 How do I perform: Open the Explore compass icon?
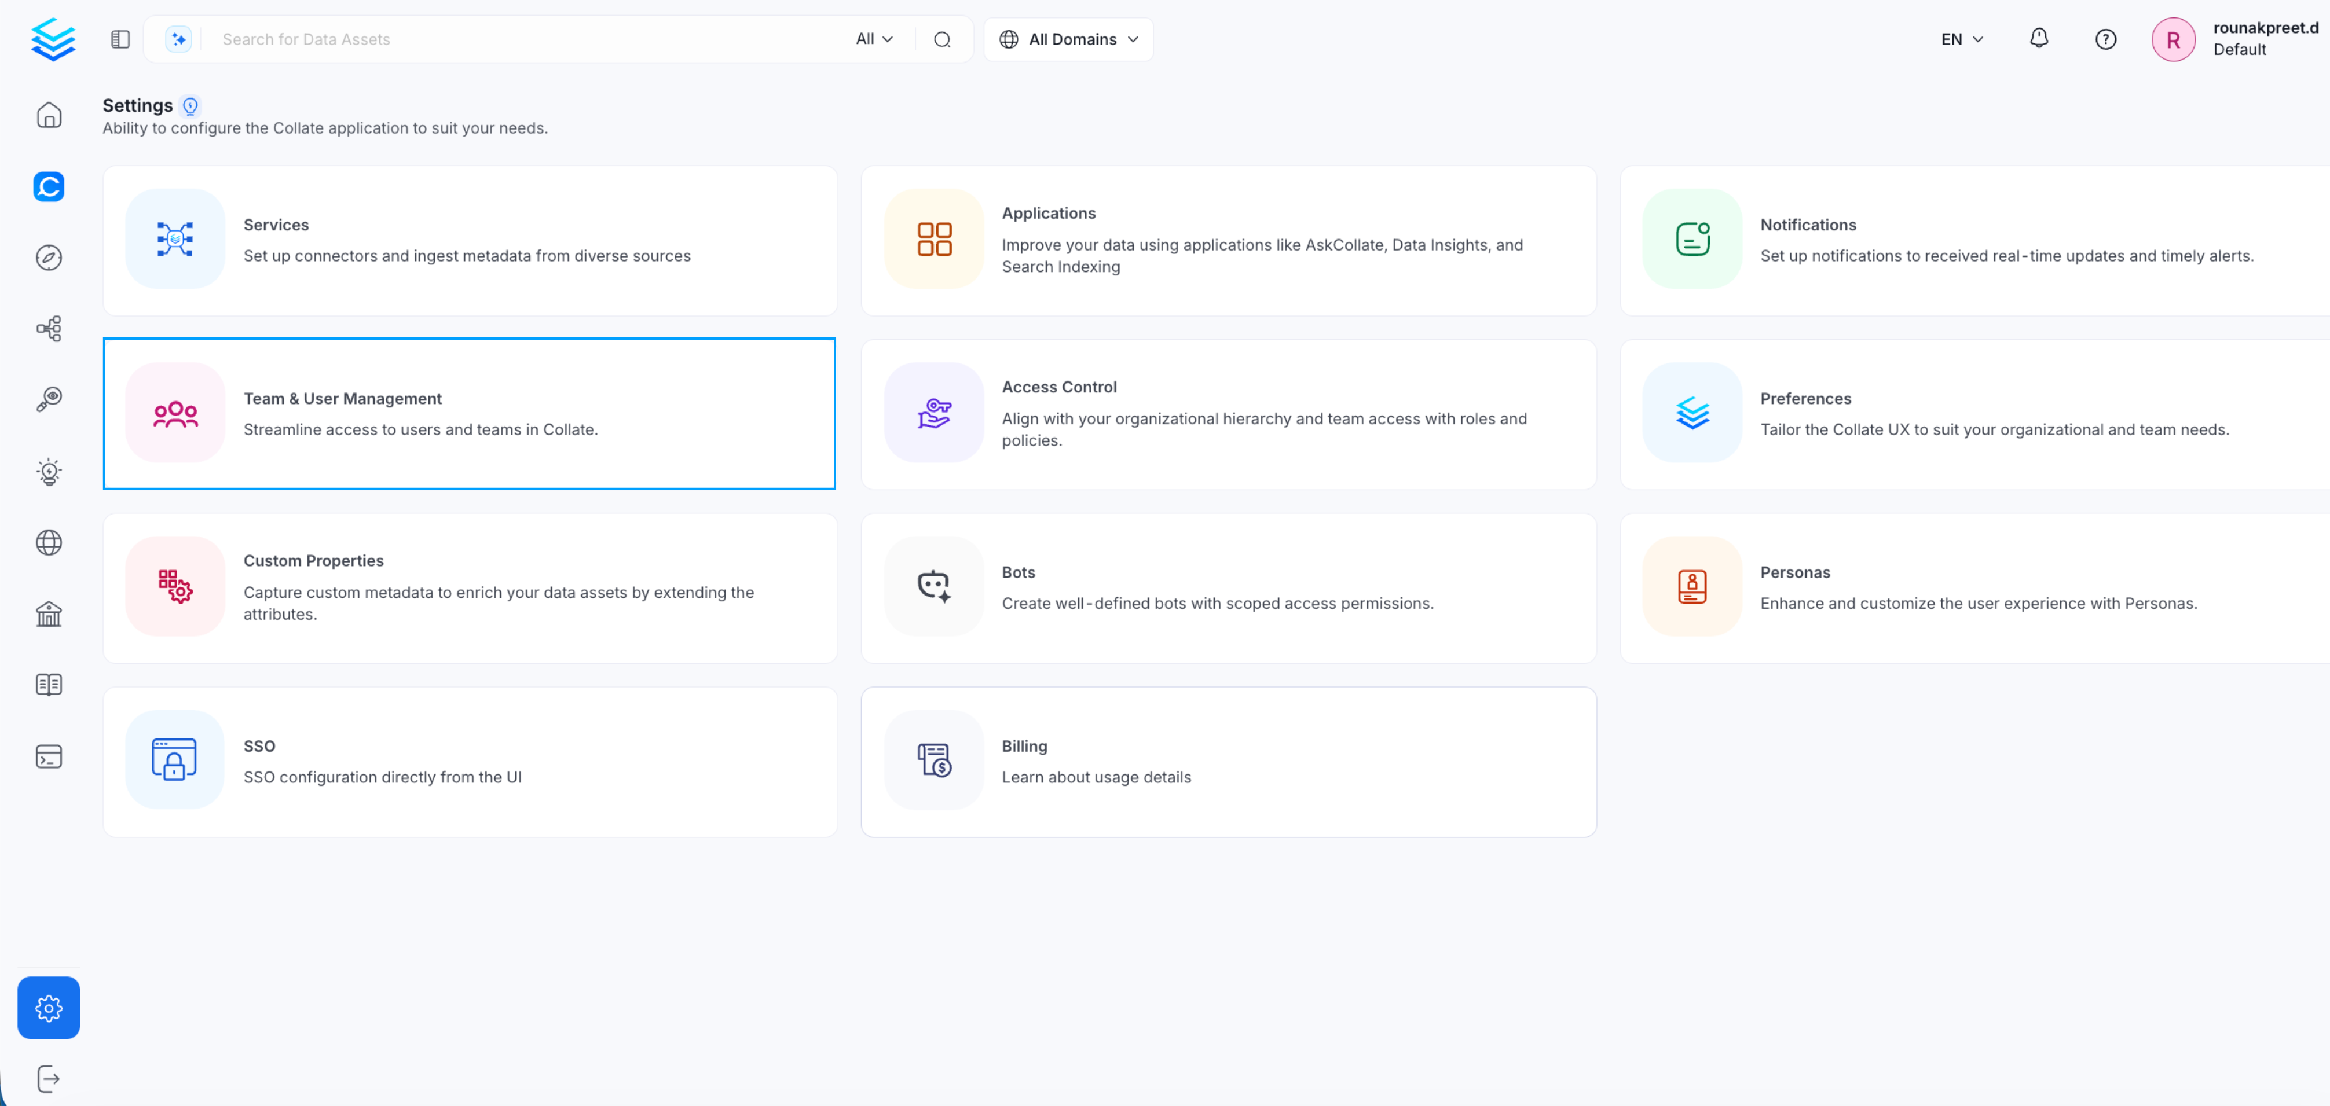click(x=49, y=258)
